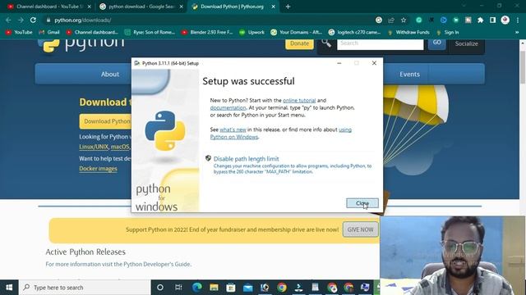
Task: Close the Channel dashboard tab
Action: click(90, 7)
